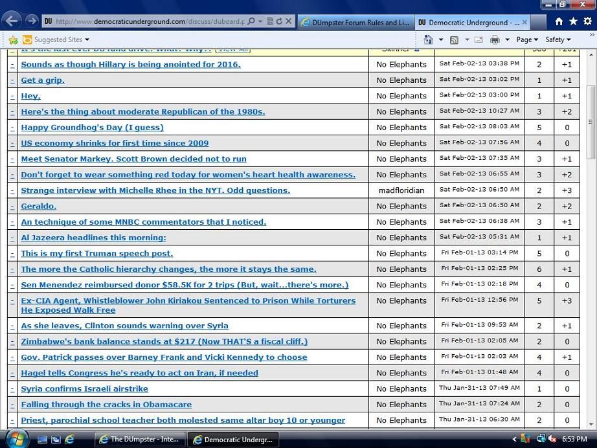The width and height of the screenshot is (597, 448).
Task: Click the Switch between windows quick launch icon
Action: click(56, 440)
